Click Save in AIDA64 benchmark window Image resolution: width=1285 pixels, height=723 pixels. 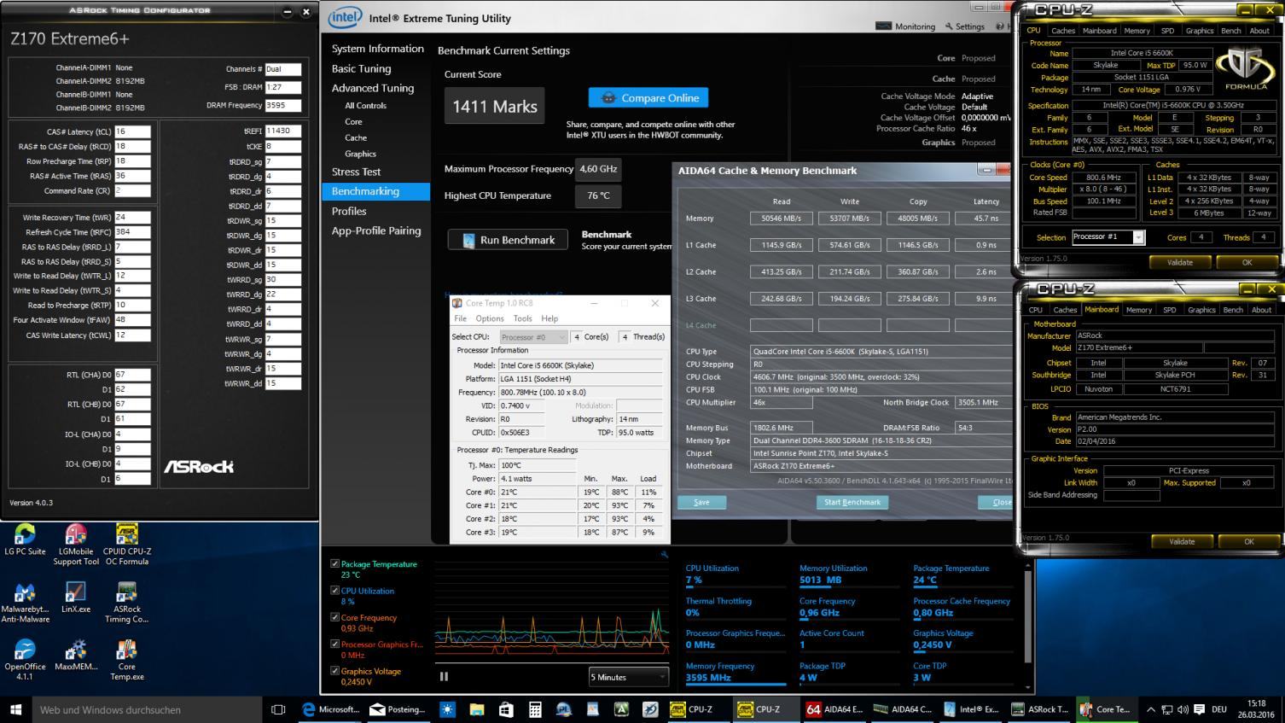click(701, 502)
